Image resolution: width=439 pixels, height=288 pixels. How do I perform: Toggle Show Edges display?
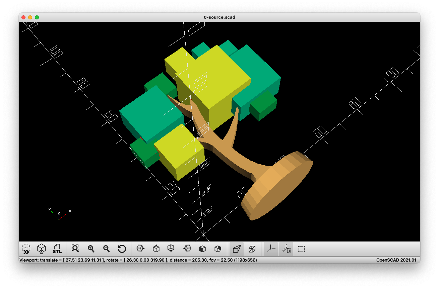click(302, 249)
